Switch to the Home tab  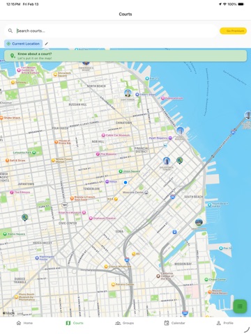24,323
